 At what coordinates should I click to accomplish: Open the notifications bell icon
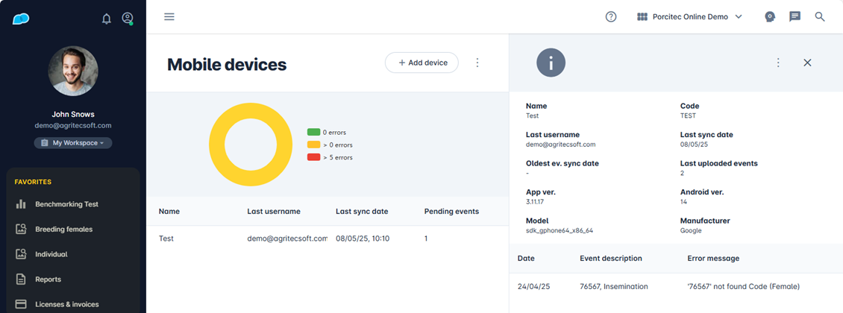(x=107, y=19)
